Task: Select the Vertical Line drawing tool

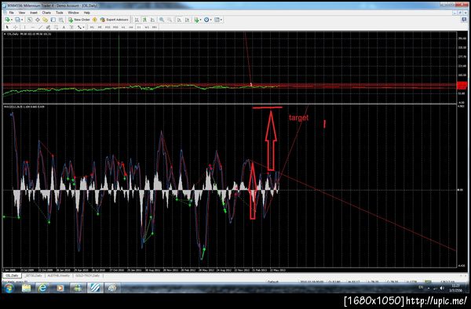Action: coord(24,27)
